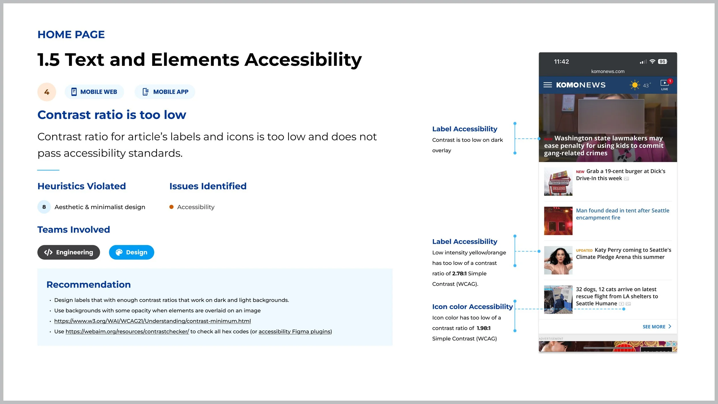The image size is (718, 404).
Task: Click the cellular signal bars icon
Action: (643, 61)
